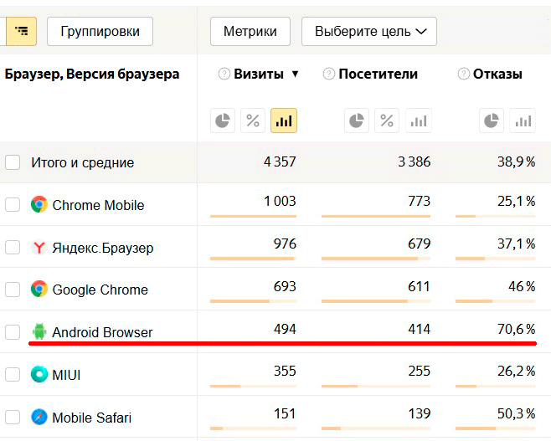551x441 pixels.
Task: Open the Выберите цель dropdown
Action: coord(369,32)
